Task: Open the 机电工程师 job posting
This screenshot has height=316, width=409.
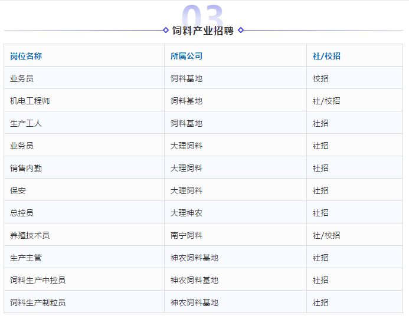Action: click(30, 101)
